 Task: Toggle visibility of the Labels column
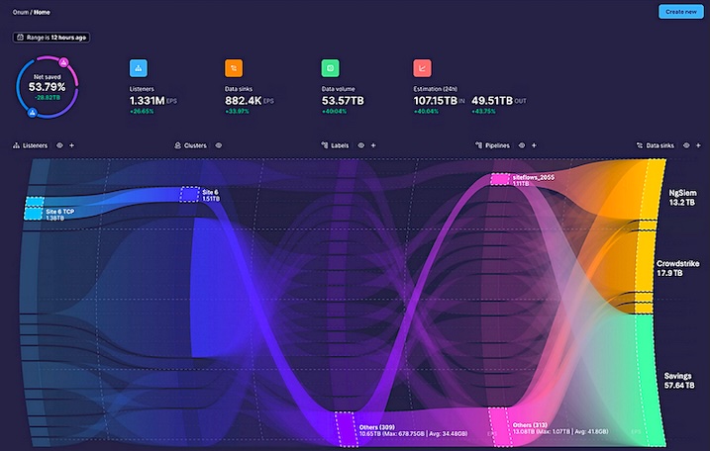pyautogui.click(x=360, y=145)
